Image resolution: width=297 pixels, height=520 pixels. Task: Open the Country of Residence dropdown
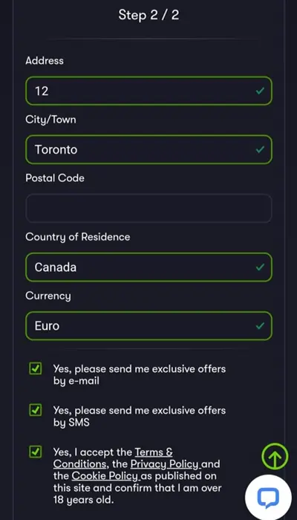(x=148, y=267)
